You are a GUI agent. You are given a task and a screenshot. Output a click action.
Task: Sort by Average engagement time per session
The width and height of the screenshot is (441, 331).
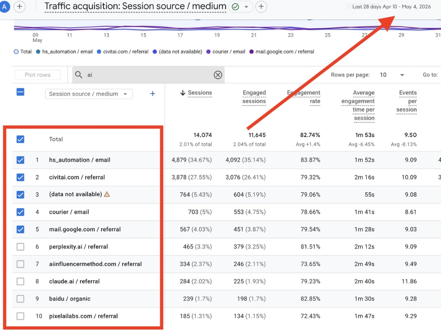[358, 105]
